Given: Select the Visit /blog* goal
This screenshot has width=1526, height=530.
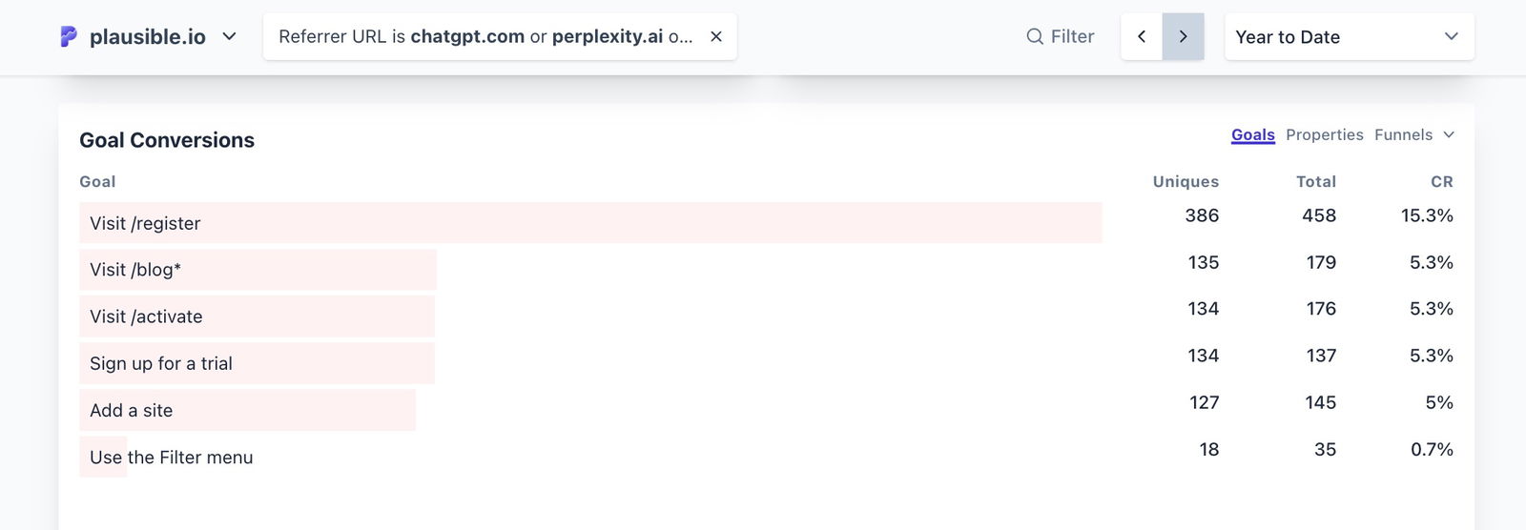Looking at the screenshot, I should pos(135,270).
